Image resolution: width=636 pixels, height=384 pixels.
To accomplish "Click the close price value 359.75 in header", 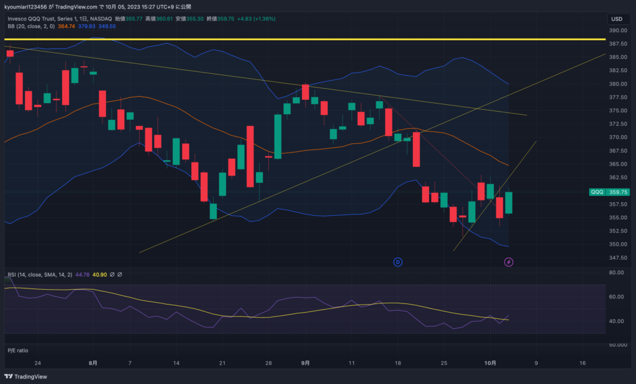I will (x=225, y=19).
